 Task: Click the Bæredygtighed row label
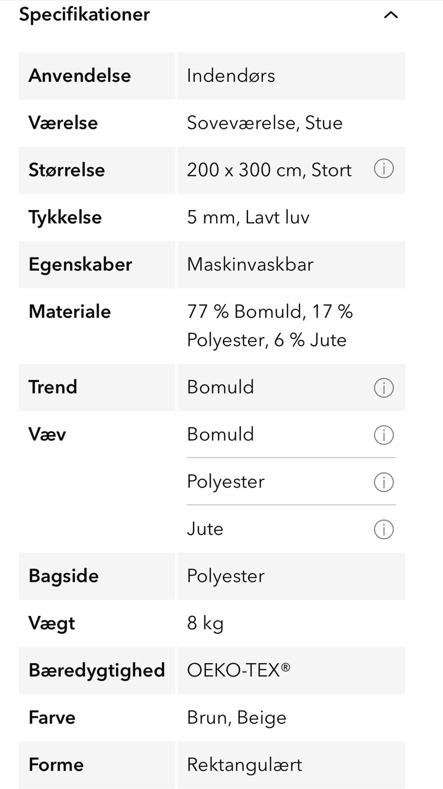tap(96, 670)
